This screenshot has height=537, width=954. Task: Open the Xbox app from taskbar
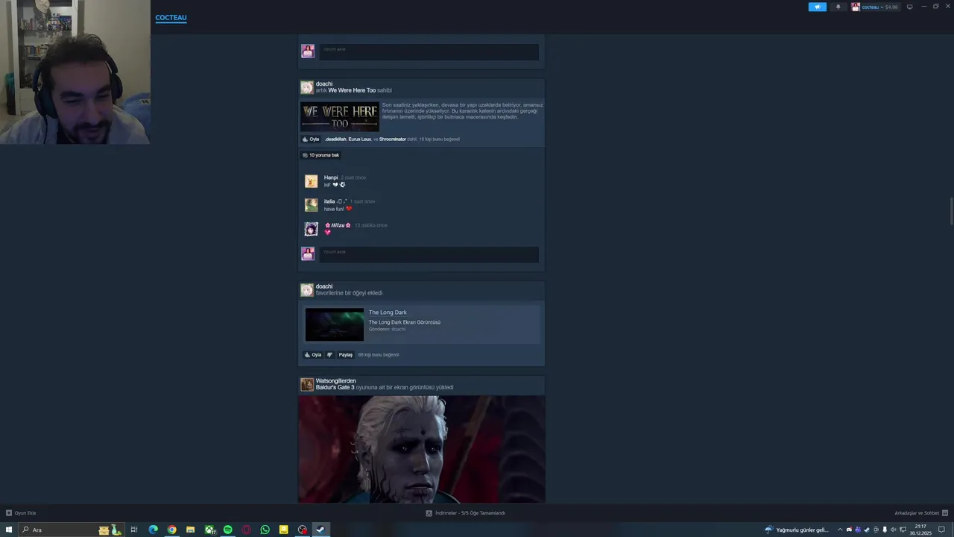pos(209,530)
